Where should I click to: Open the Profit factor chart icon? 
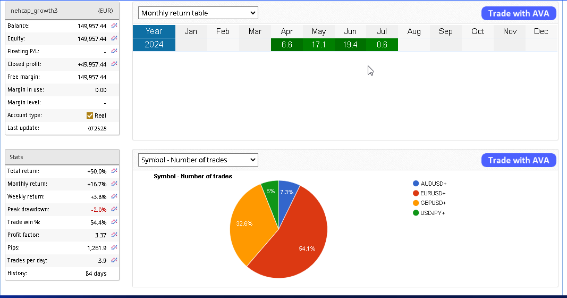(114, 235)
